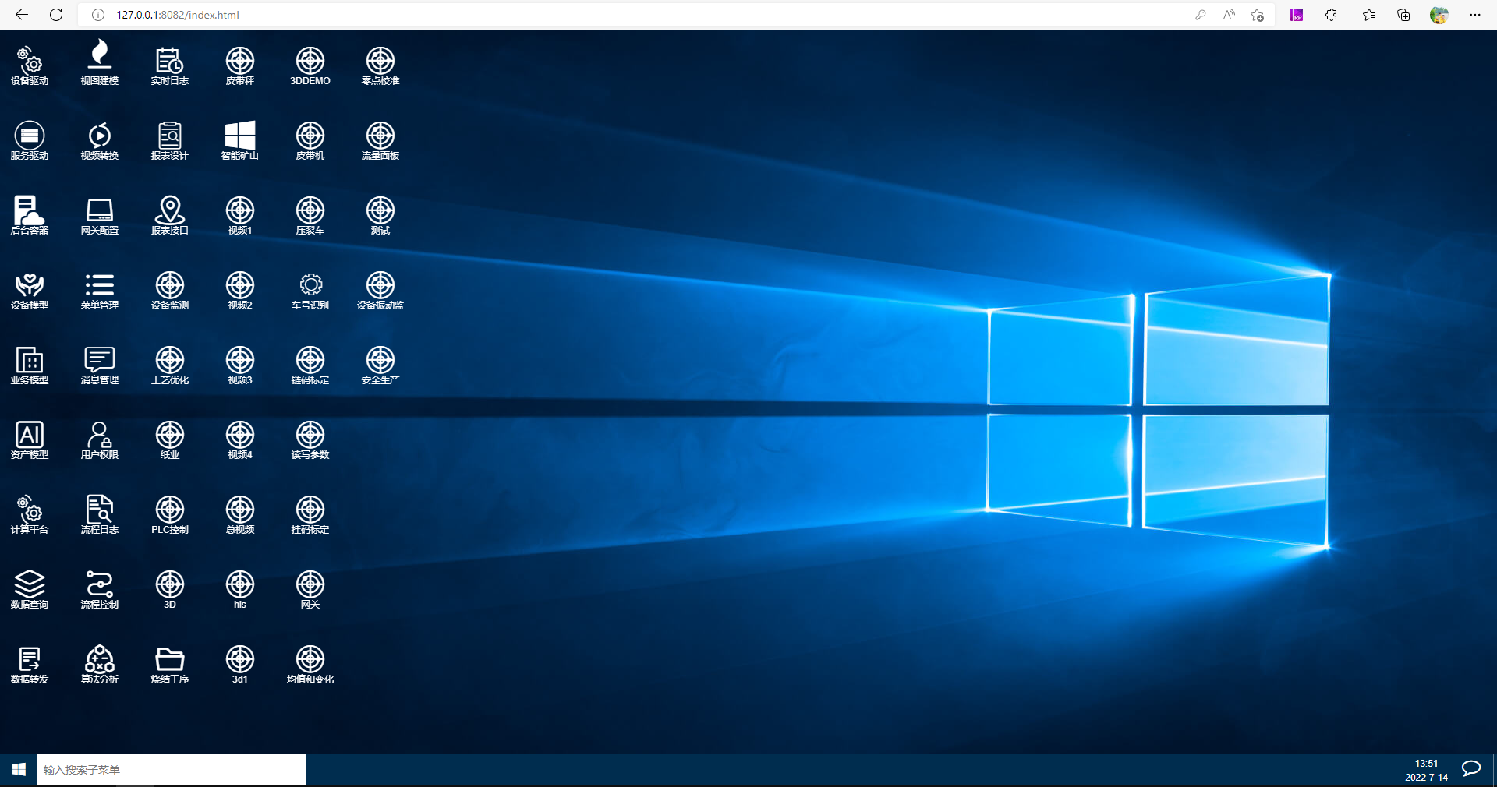Launch the 工艺优化 icon
The height and width of the screenshot is (787, 1497).
pyautogui.click(x=170, y=365)
